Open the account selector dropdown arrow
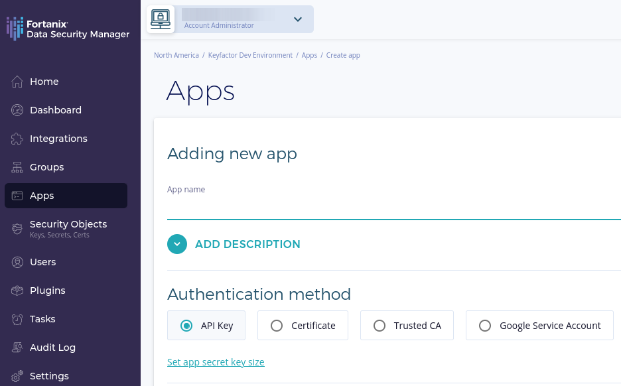621x386 pixels. [x=298, y=19]
